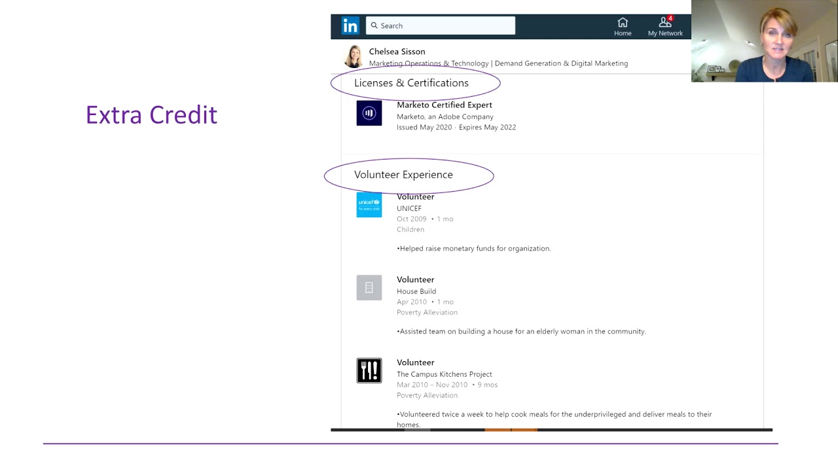Click the UNICEF logo icon
Screen dimensions: 838x471
click(369, 205)
